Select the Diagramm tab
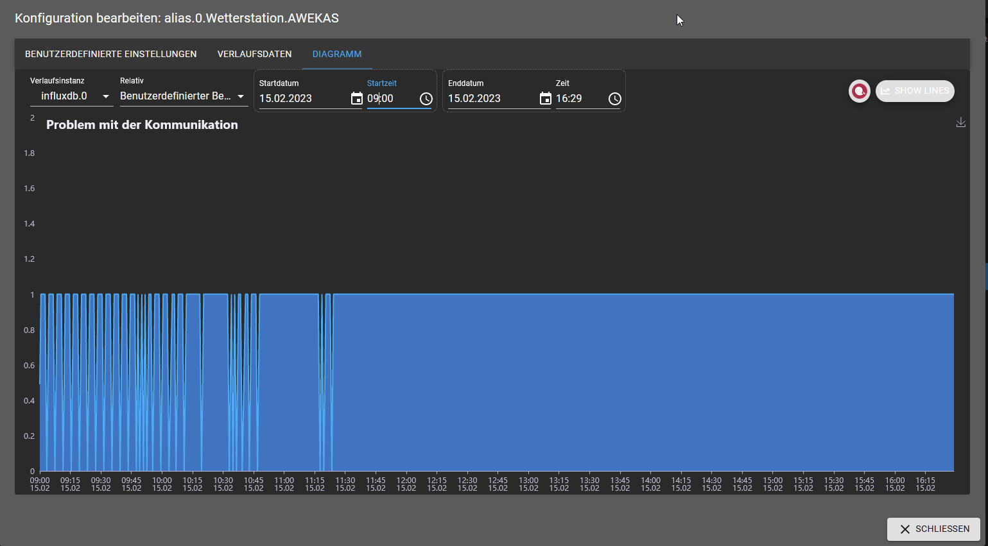This screenshot has height=546, width=988. (337, 54)
